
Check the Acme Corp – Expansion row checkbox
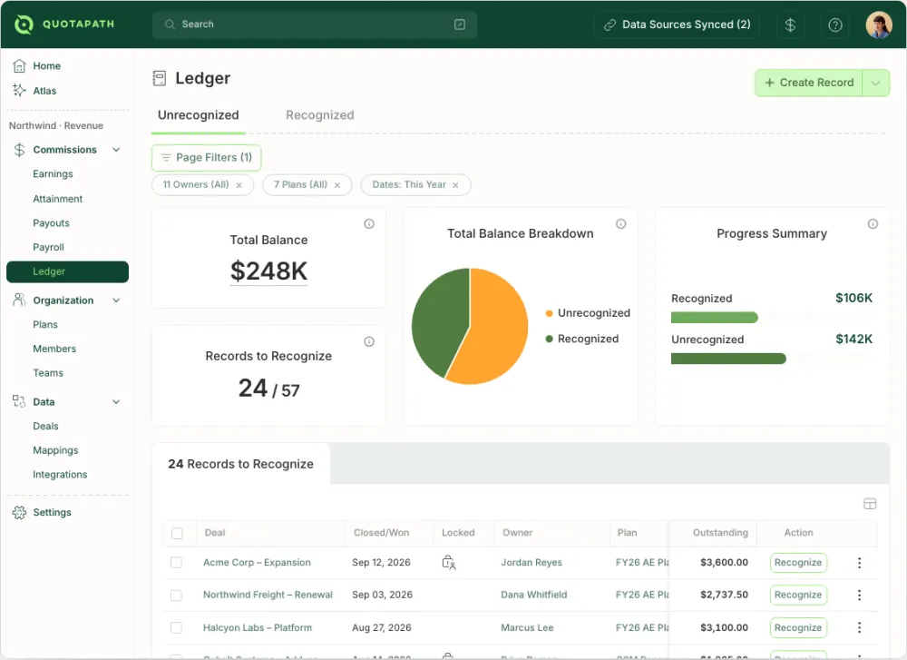[x=177, y=563]
